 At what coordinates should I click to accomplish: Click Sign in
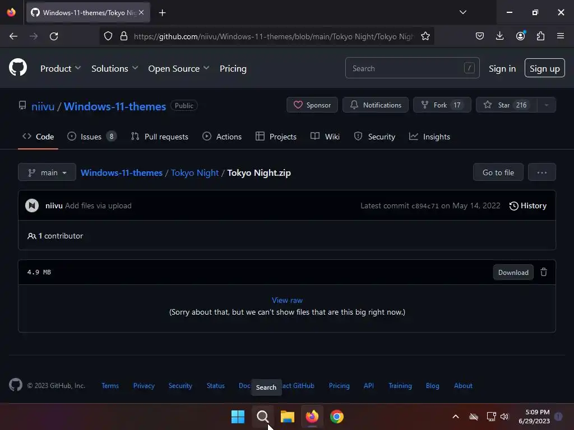click(x=502, y=68)
